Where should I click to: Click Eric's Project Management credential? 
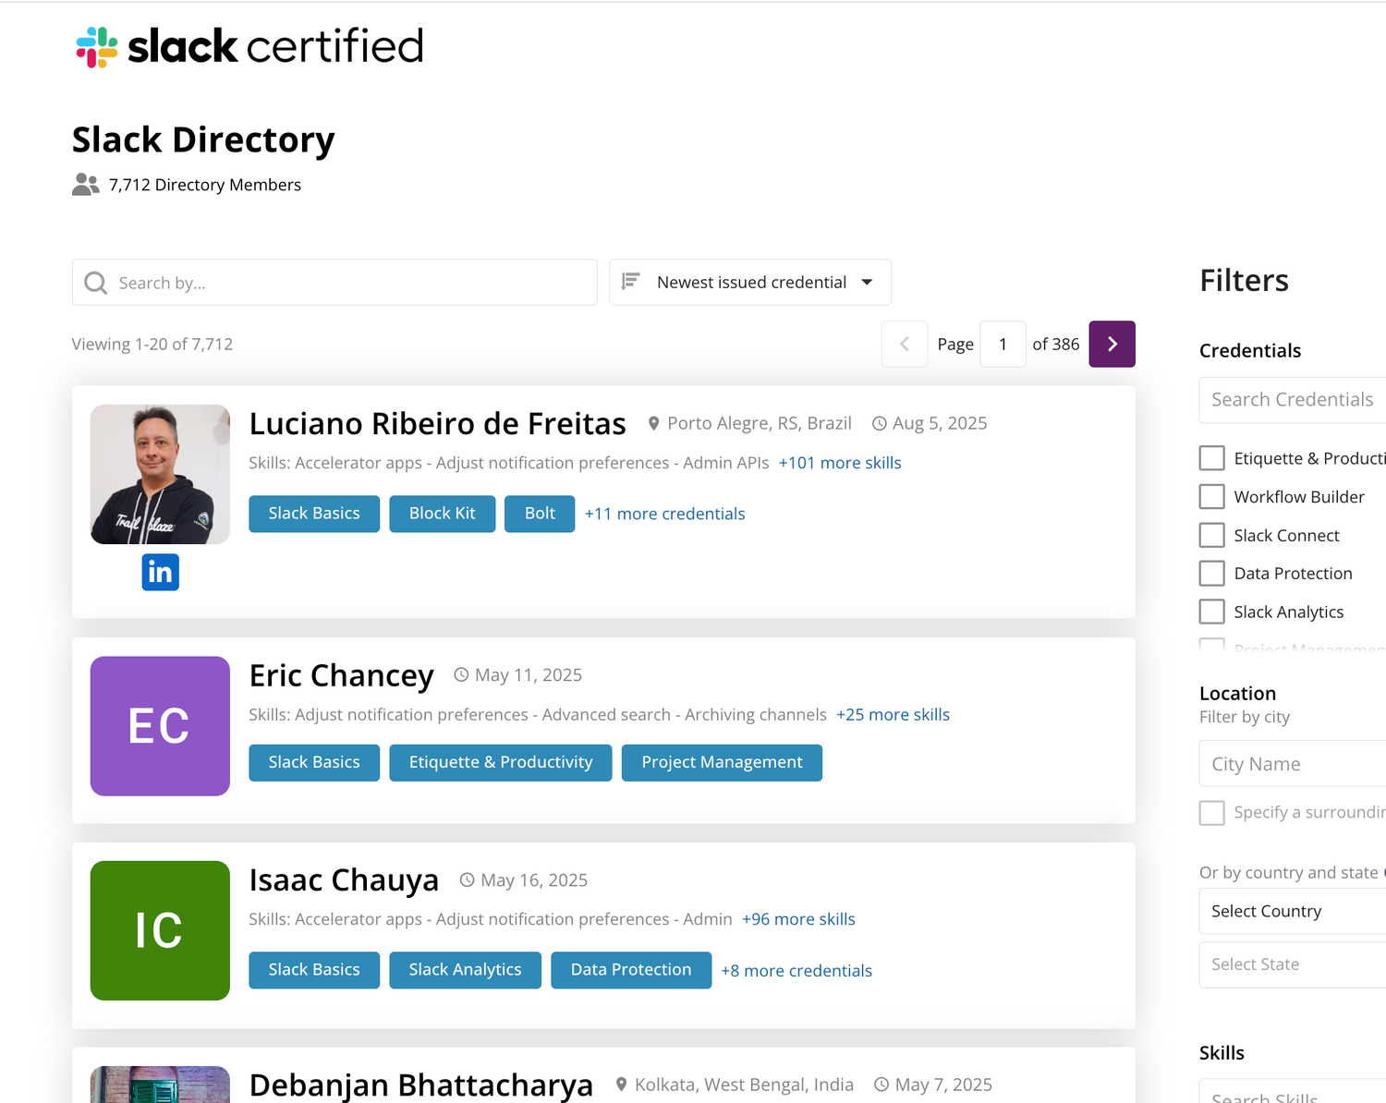point(722,763)
